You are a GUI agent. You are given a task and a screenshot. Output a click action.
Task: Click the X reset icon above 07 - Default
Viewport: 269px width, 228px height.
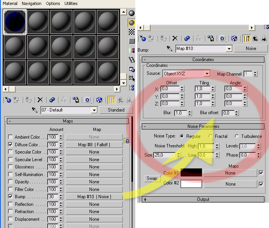(40, 100)
